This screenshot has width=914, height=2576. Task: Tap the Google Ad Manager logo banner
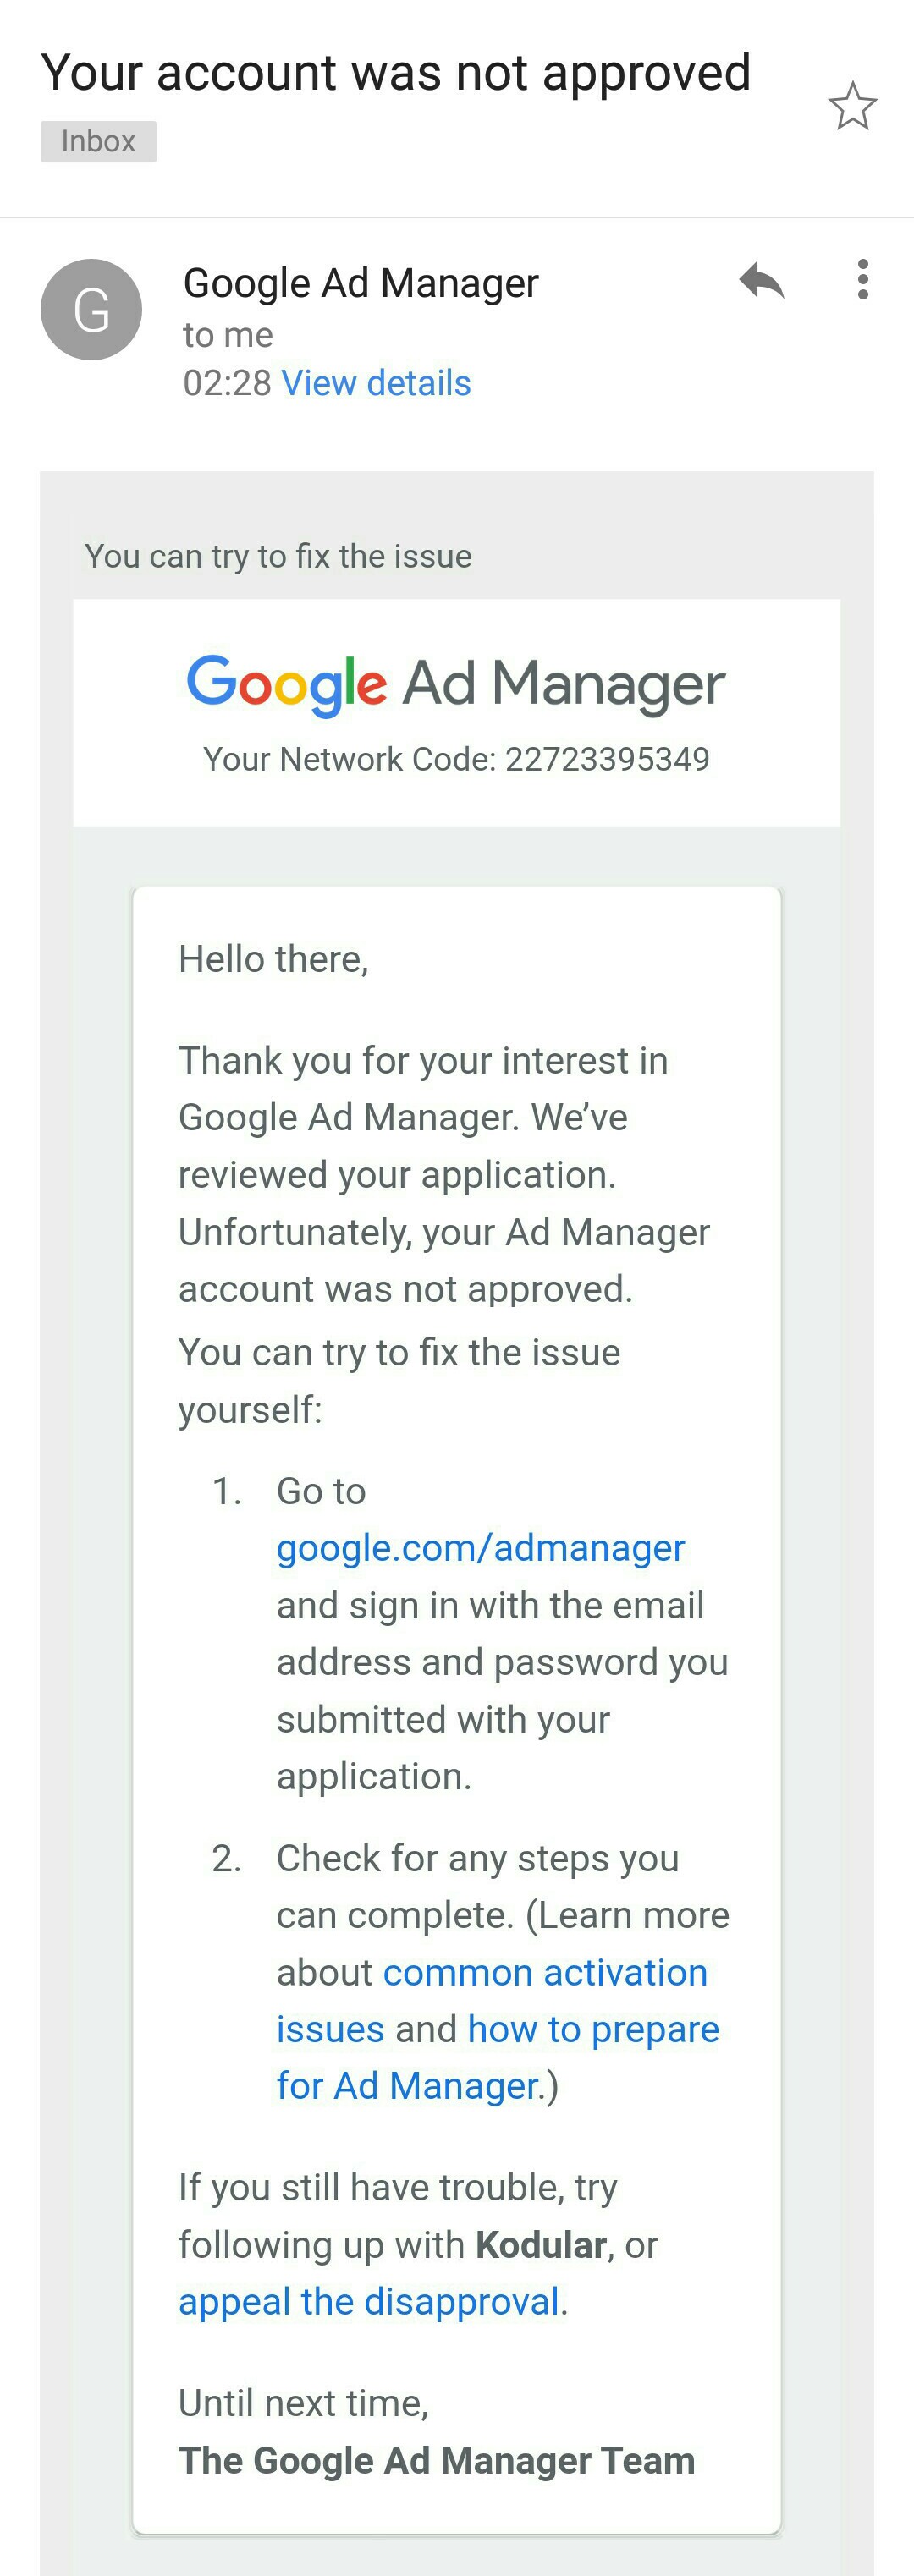pyautogui.click(x=456, y=685)
